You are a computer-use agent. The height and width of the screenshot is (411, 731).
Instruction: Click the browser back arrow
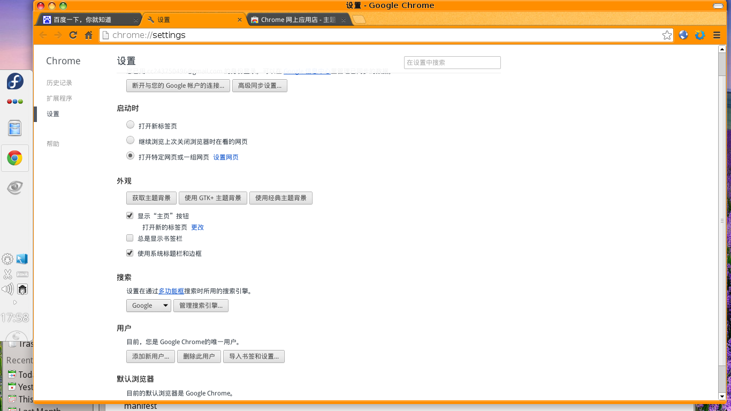[43, 35]
